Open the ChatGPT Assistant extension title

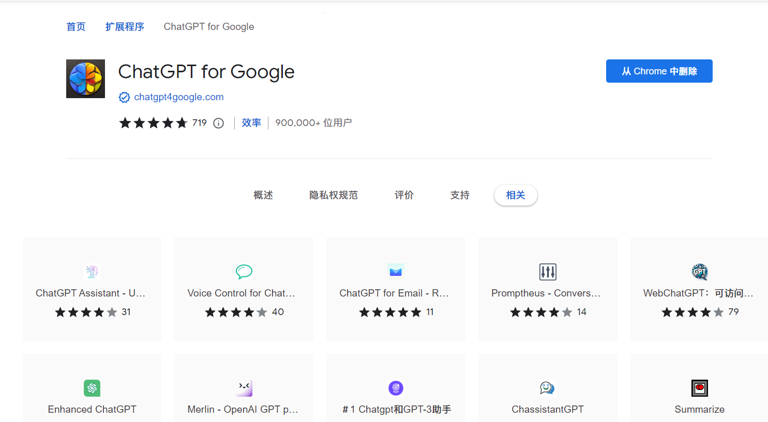click(91, 293)
